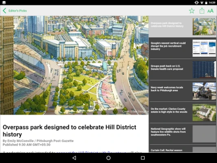The height and width of the screenshot is (163, 217).
Task: Select Curtain Call: Recital season story
Action: click(183, 149)
